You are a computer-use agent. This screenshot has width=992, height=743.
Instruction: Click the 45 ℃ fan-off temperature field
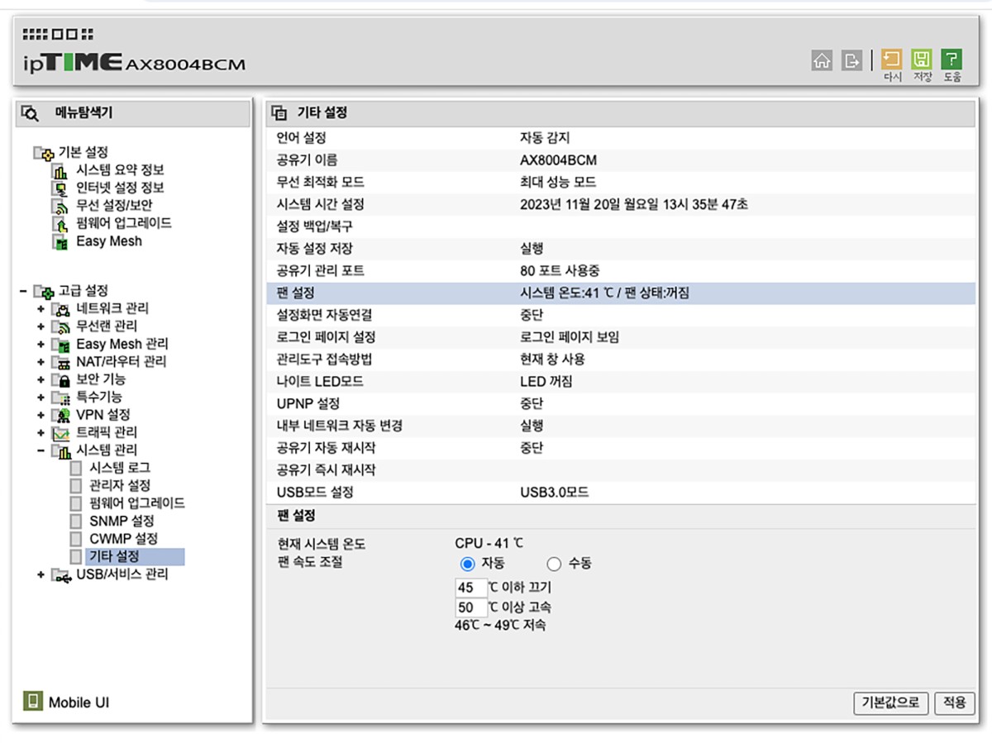(x=470, y=588)
